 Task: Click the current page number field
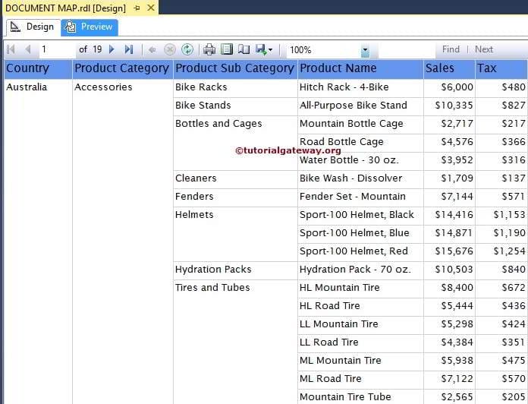point(55,49)
